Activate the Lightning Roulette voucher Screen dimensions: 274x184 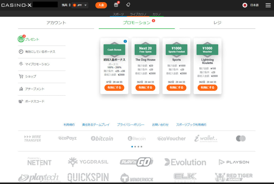(207, 88)
